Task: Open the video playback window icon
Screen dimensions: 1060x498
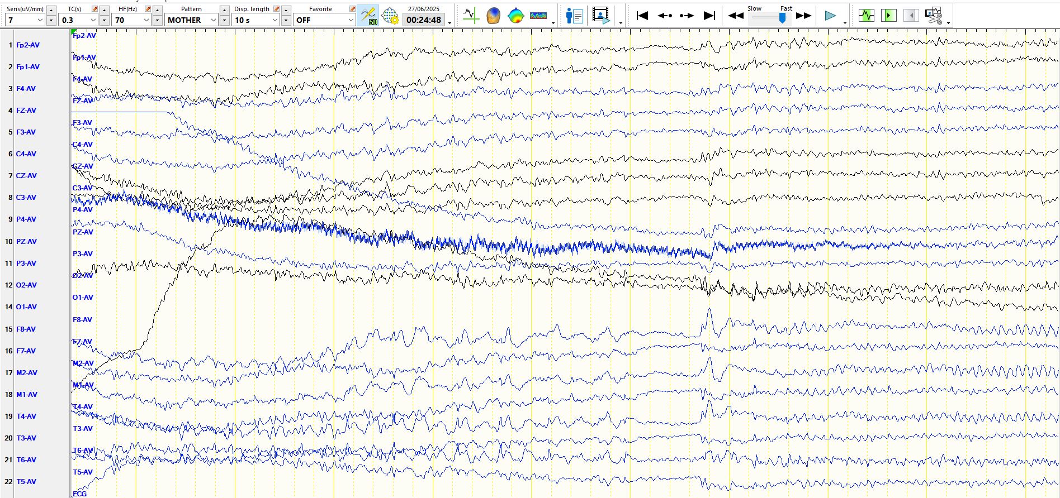Action: (601, 16)
